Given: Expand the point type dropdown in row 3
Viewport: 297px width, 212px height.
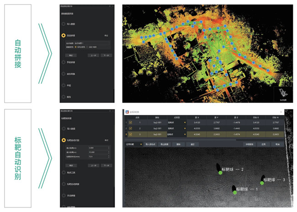Looking at the screenshot, I should coord(185,135).
